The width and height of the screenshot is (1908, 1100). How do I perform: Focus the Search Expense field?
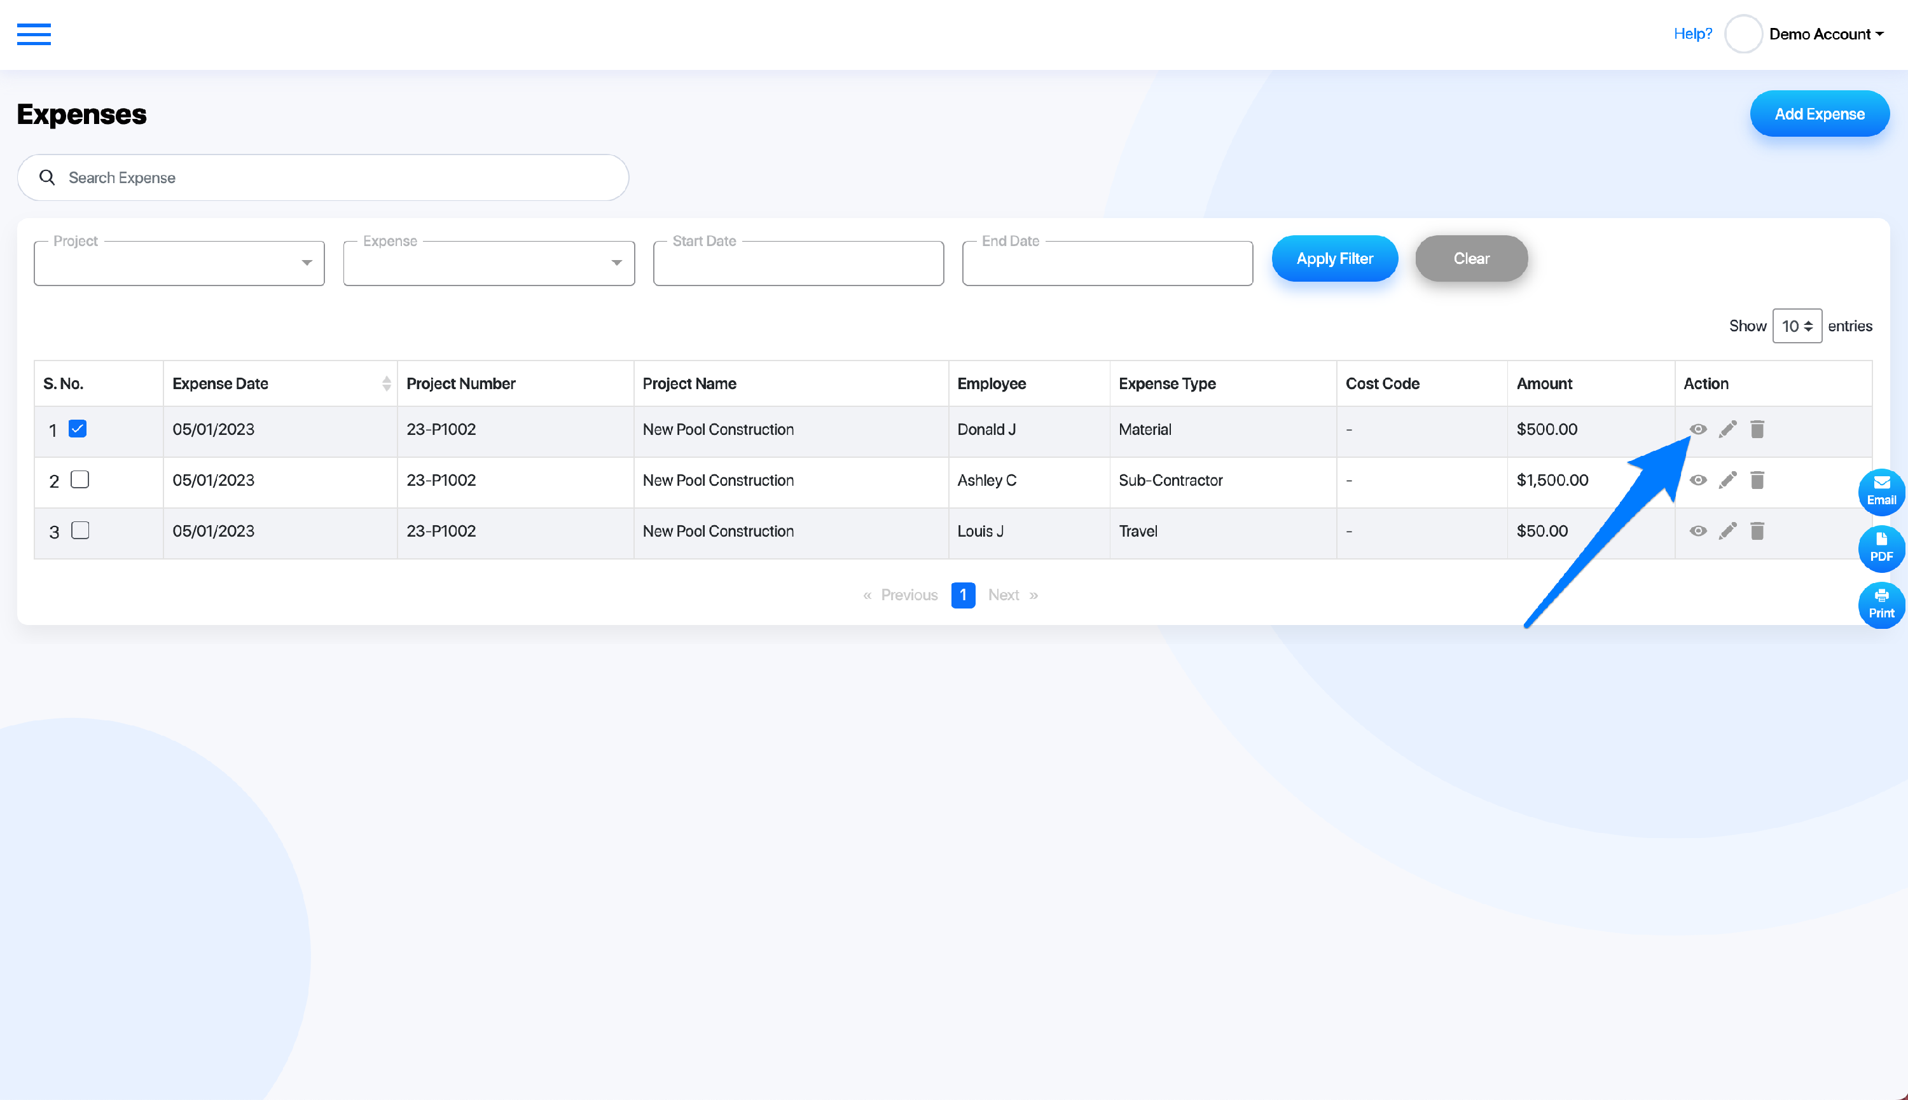coord(322,177)
